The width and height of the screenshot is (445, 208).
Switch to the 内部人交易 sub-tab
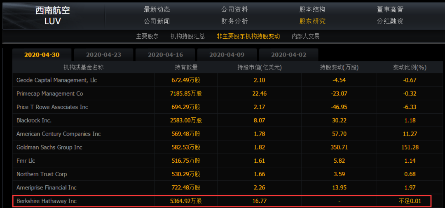pyautogui.click(x=306, y=36)
